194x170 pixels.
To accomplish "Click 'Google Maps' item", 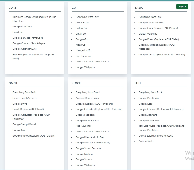I will [20, 130].
